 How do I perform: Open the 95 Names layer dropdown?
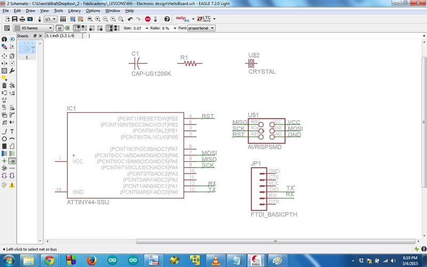click(x=33, y=28)
